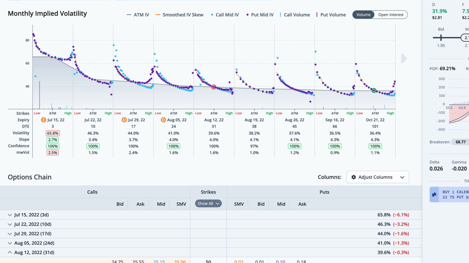Click the red 2.5% mwVol badge

[52, 153]
